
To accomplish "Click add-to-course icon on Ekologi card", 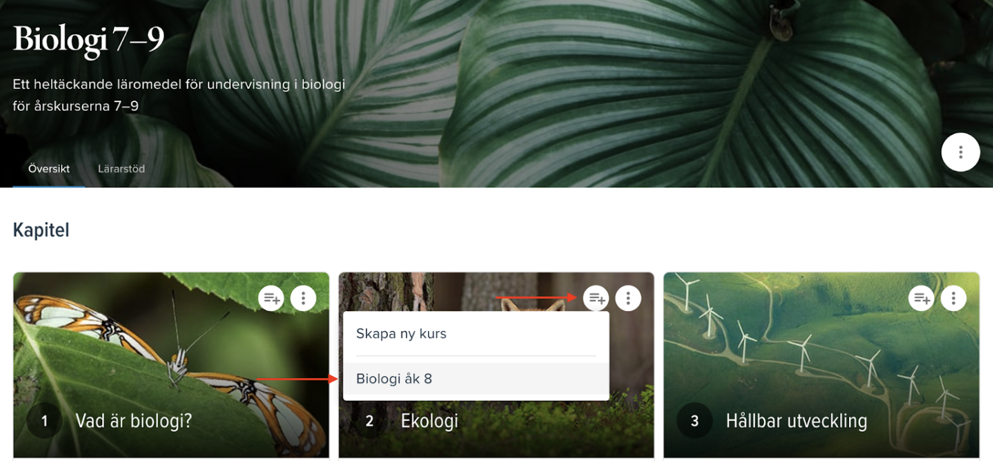I will [x=596, y=298].
